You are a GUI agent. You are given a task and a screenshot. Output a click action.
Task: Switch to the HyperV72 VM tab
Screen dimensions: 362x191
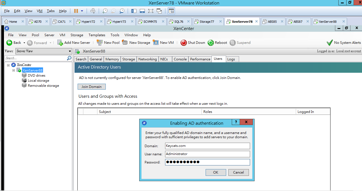coord(88,22)
